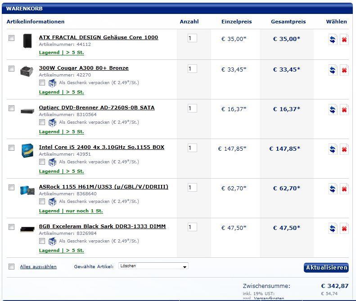Click refresh icon for ATX Fractal Design row
The height and width of the screenshot is (301, 356).
click(333, 40)
